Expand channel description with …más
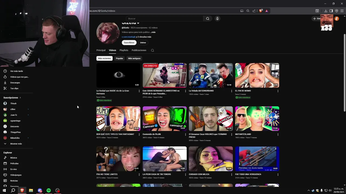Screen dimensions: 346x194 pyautogui.click(x=153, y=32)
